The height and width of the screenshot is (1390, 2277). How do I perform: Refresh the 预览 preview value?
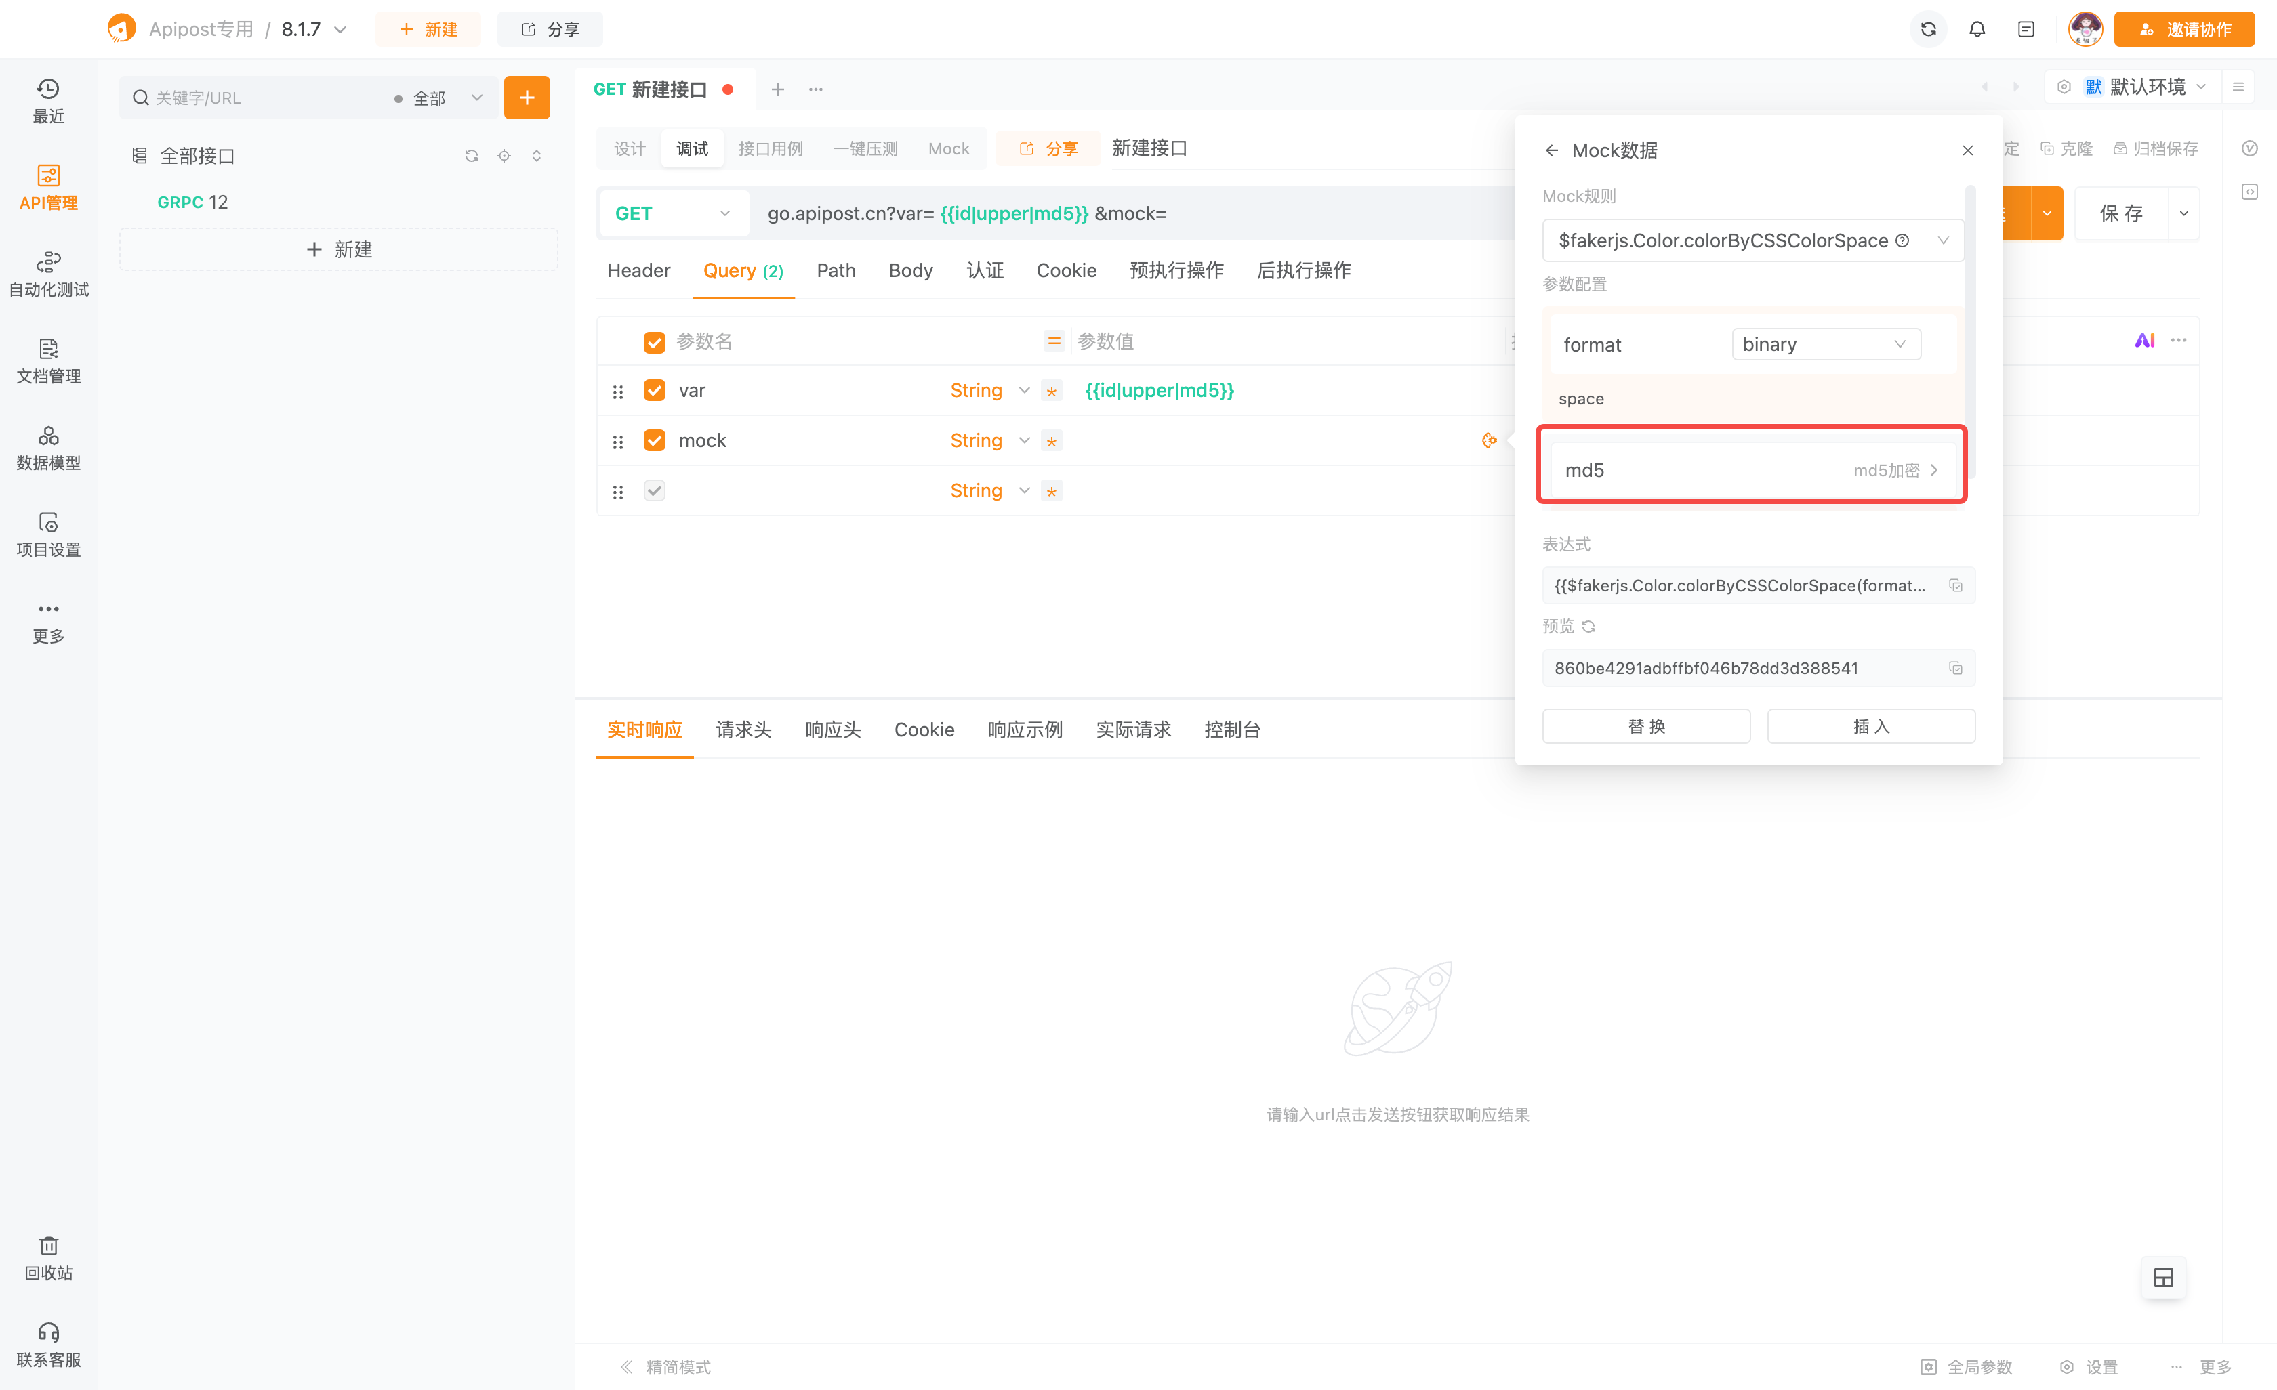tap(1588, 626)
